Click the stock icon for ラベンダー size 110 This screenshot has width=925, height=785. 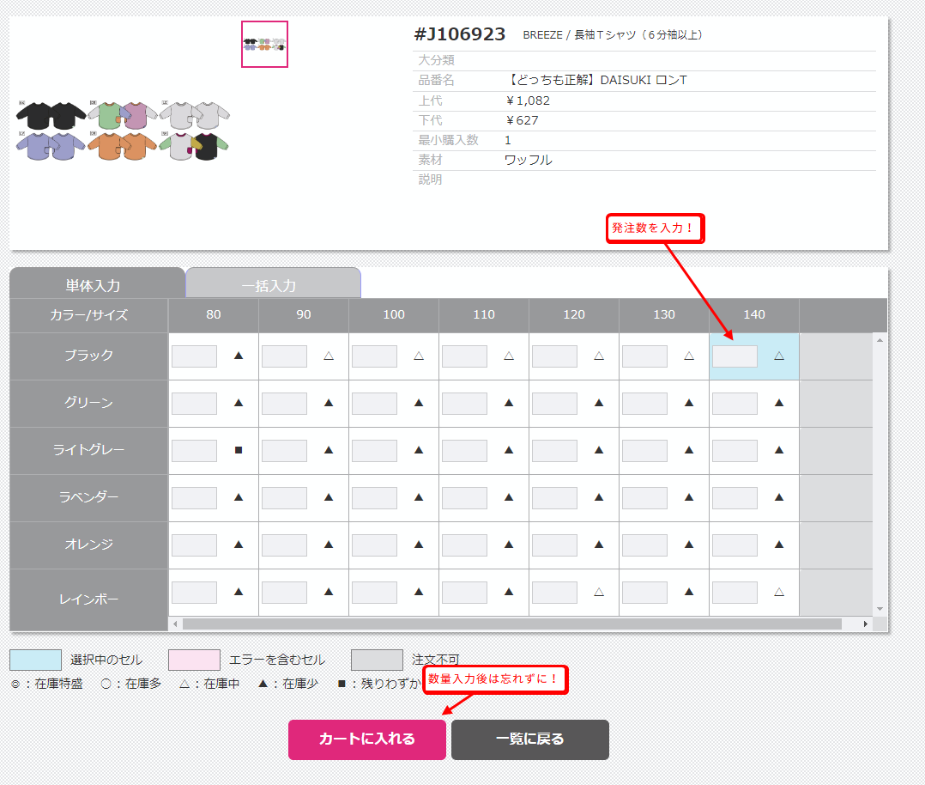click(x=509, y=497)
